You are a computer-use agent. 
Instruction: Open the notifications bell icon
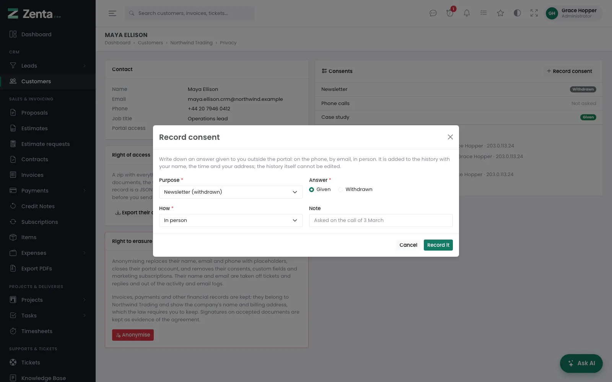(x=467, y=13)
